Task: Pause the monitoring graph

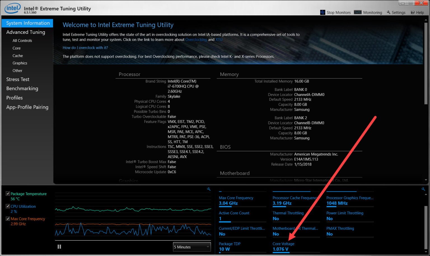Action: [x=59, y=246]
